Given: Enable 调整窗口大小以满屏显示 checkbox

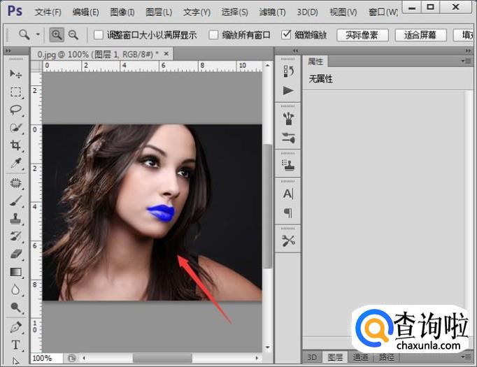Looking at the screenshot, I should tap(99, 35).
